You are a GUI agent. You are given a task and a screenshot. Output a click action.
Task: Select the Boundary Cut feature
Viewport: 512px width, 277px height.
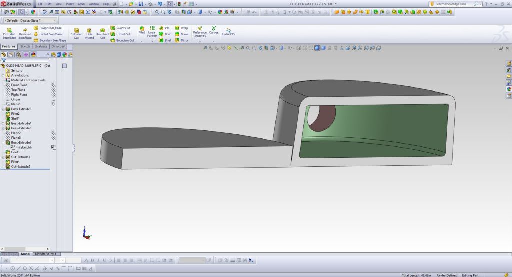pos(122,40)
